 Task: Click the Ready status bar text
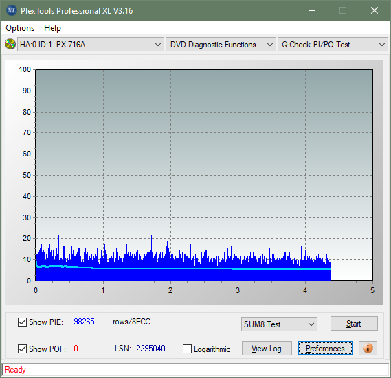[15, 370]
